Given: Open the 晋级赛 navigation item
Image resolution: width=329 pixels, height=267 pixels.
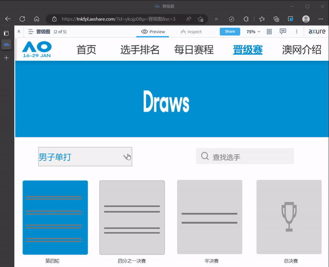Looking at the screenshot, I should (248, 50).
